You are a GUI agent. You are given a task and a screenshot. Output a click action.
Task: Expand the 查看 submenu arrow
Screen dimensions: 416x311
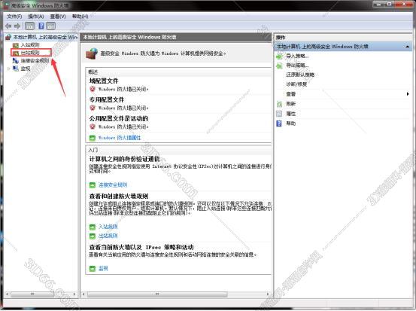(408, 94)
